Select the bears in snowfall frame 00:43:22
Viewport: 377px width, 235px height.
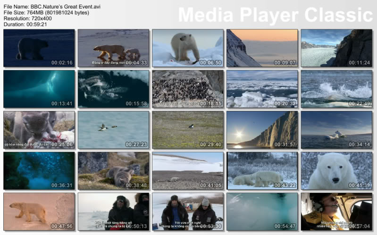[x=262, y=171]
